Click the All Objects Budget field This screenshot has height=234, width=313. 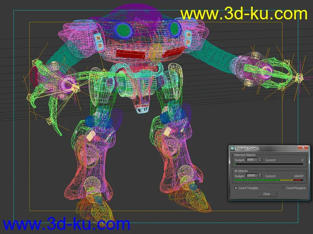[x=251, y=175]
